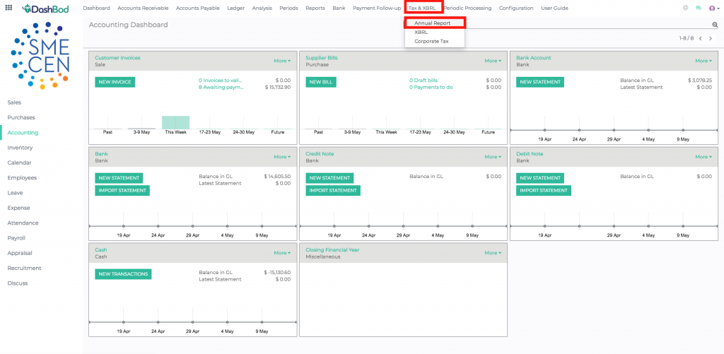Click the support lifebuoy icon
Image resolution: width=724 pixels, height=354 pixels.
tap(686, 8)
